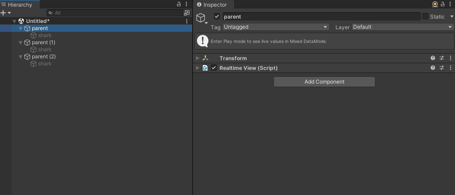The height and width of the screenshot is (195, 455).
Task: Open the scene picker icon beside the search field
Action: 187,13
